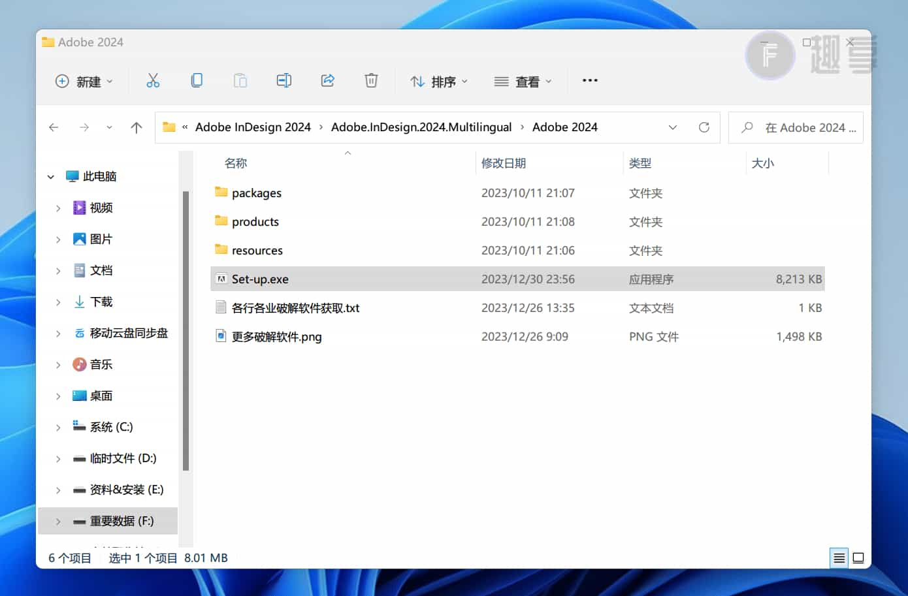Go up one folder level arrow
This screenshot has width=908, height=596.
click(x=136, y=127)
